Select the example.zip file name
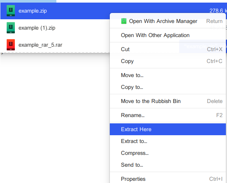Screen dimensions: 227x183 coord(33,11)
